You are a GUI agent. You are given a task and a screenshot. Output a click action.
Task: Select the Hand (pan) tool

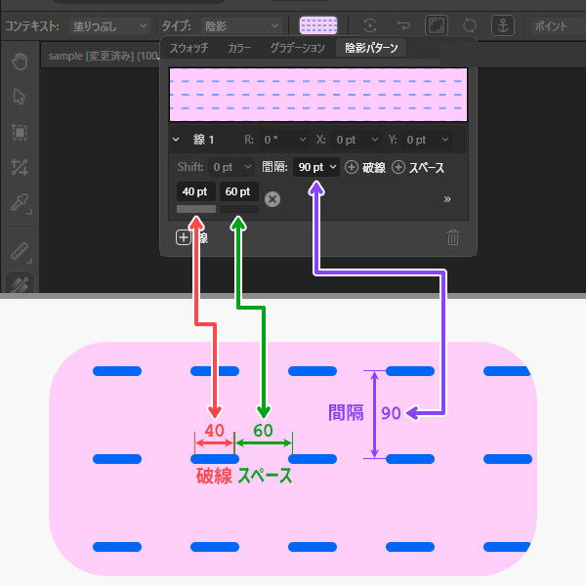pos(20,63)
